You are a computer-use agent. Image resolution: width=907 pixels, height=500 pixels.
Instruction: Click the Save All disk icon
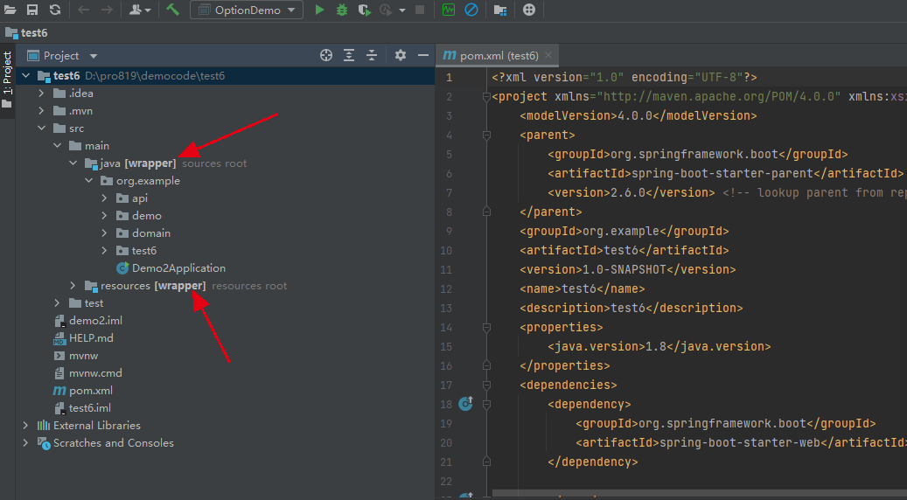(32, 10)
